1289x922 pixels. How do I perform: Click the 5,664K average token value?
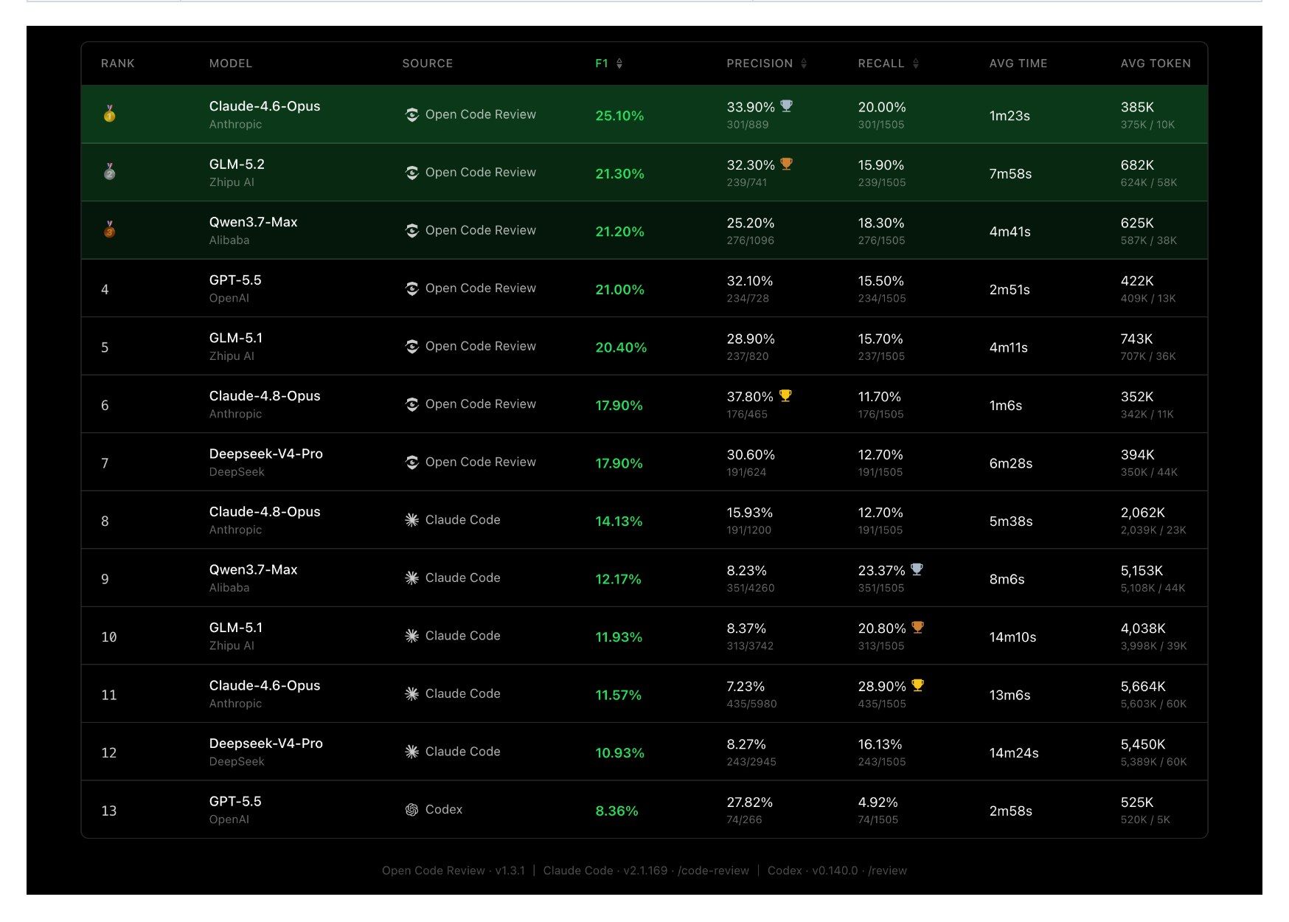[1143, 687]
